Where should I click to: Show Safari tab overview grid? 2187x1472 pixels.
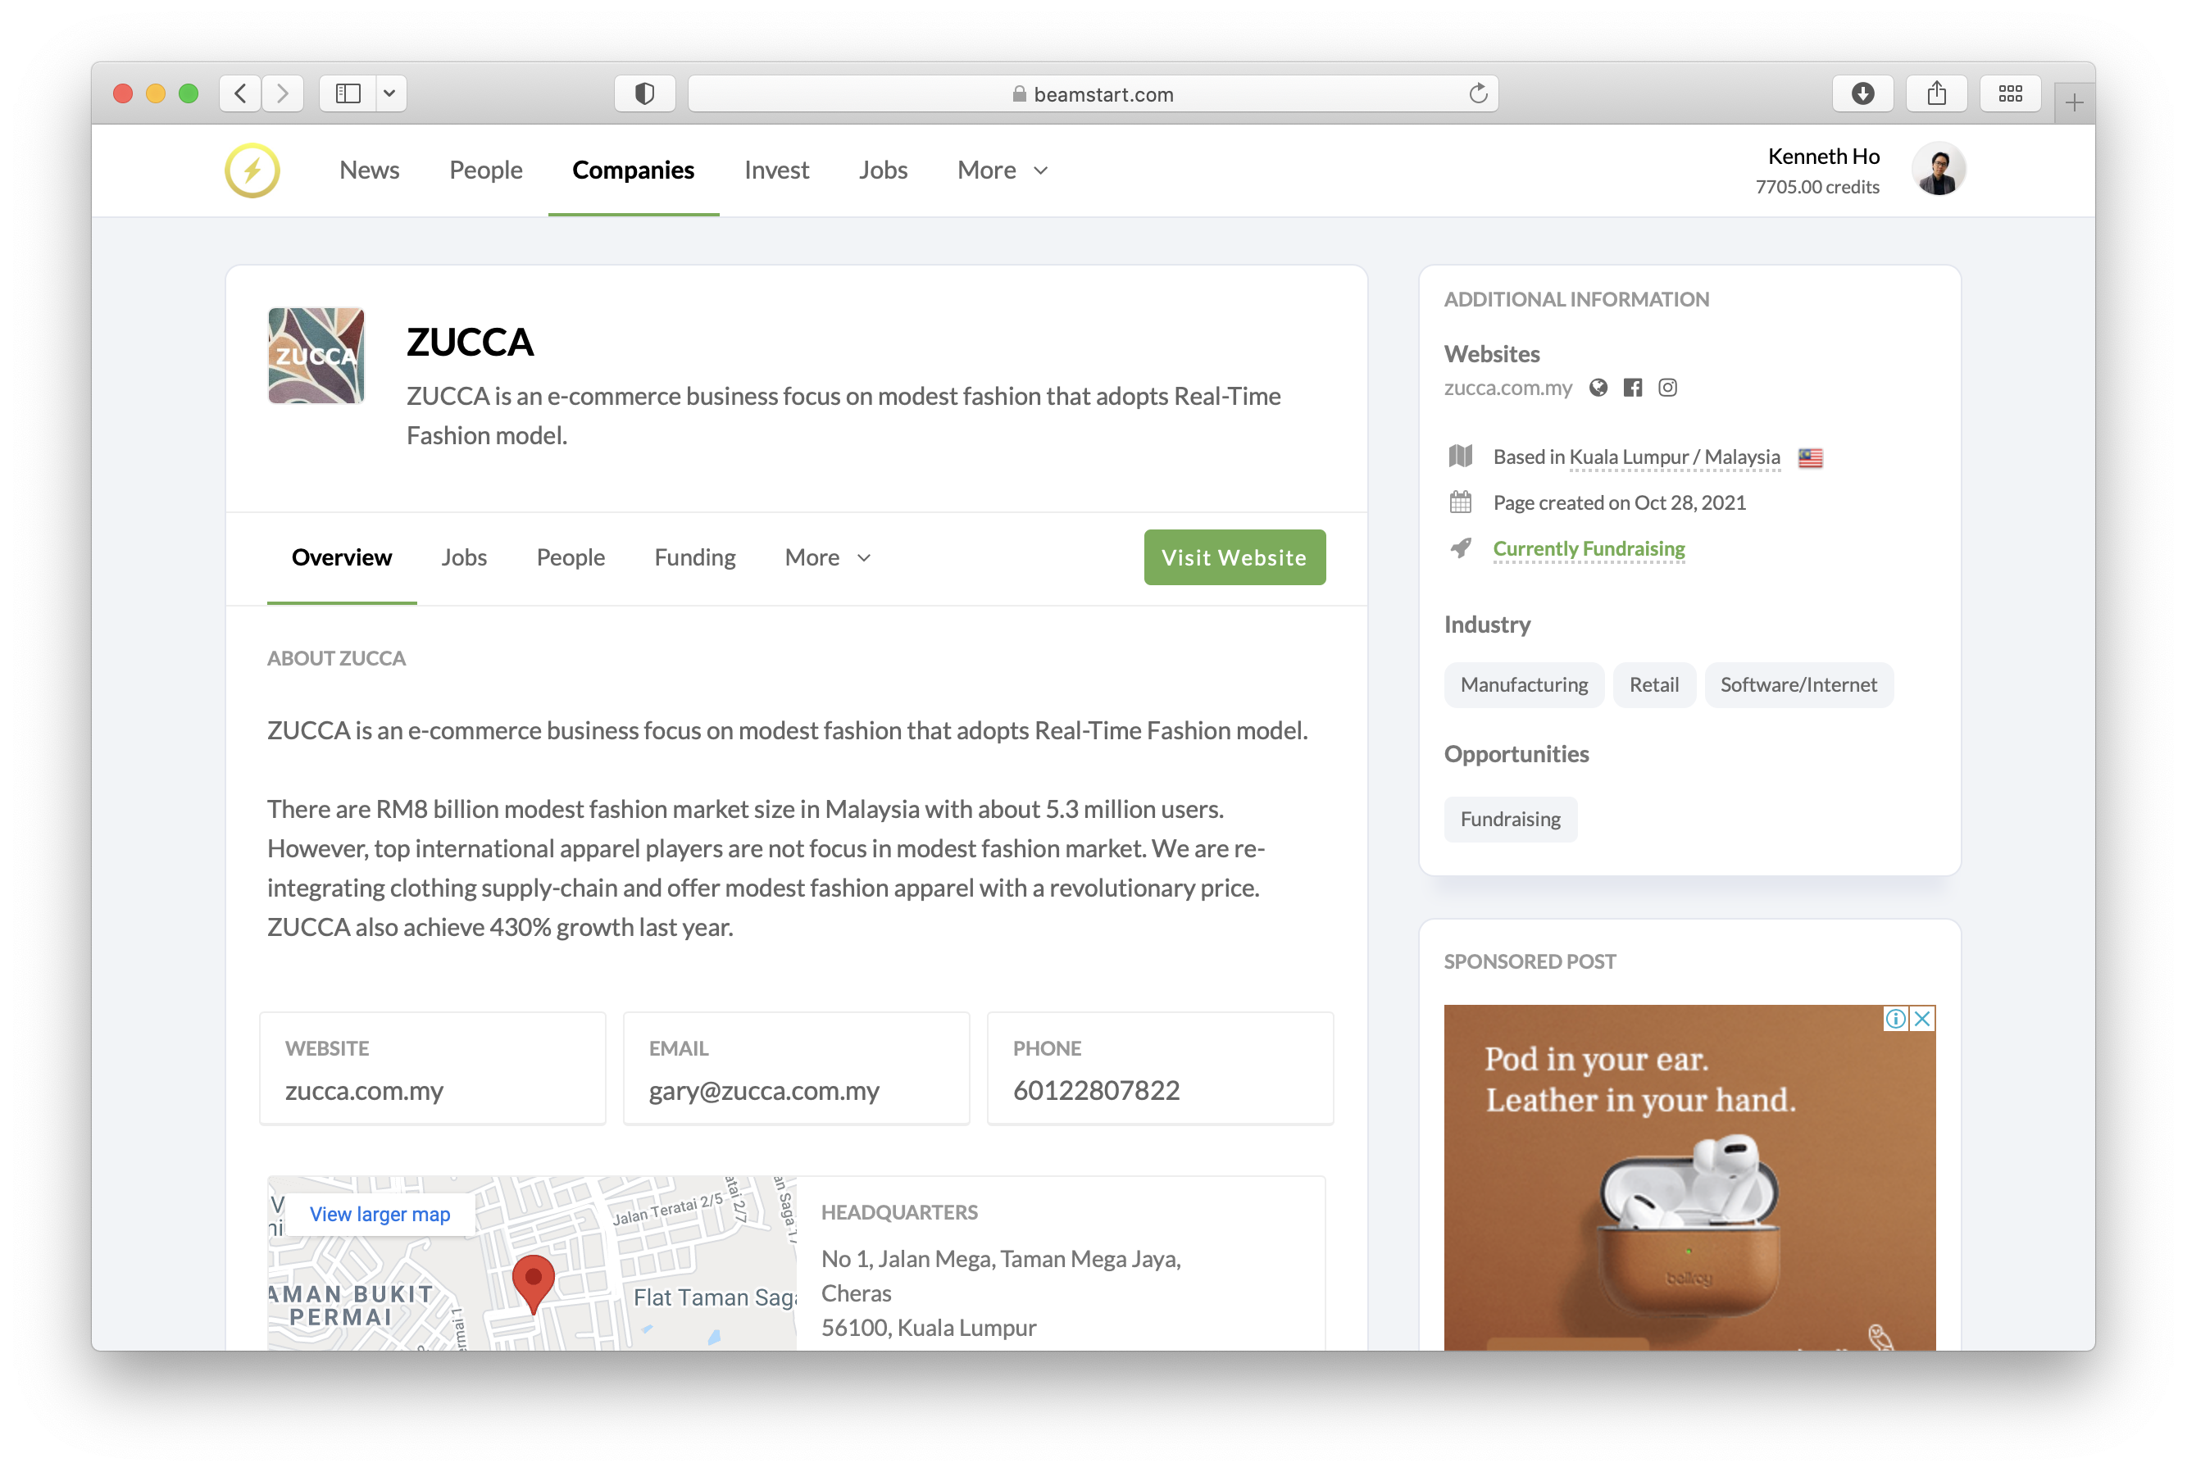pyautogui.click(x=2010, y=94)
